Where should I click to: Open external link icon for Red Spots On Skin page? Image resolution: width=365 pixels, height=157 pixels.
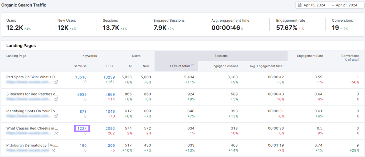[x=56, y=82]
